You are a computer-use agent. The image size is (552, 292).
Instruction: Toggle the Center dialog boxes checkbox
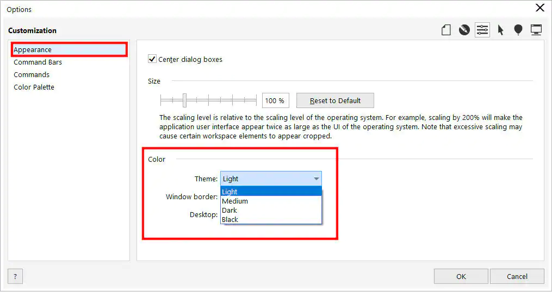tap(152, 59)
